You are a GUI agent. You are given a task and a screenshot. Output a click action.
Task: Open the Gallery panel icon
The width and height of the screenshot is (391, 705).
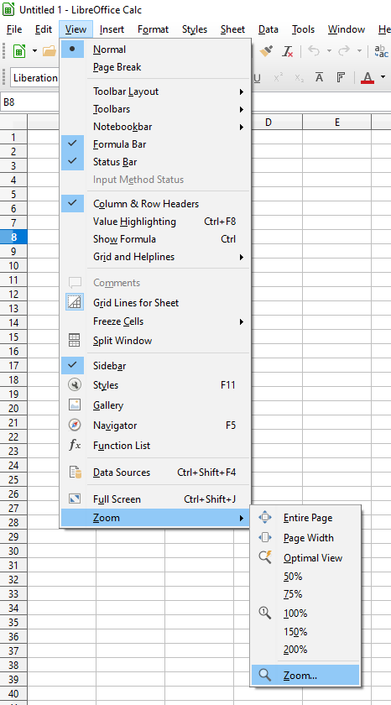(75, 405)
